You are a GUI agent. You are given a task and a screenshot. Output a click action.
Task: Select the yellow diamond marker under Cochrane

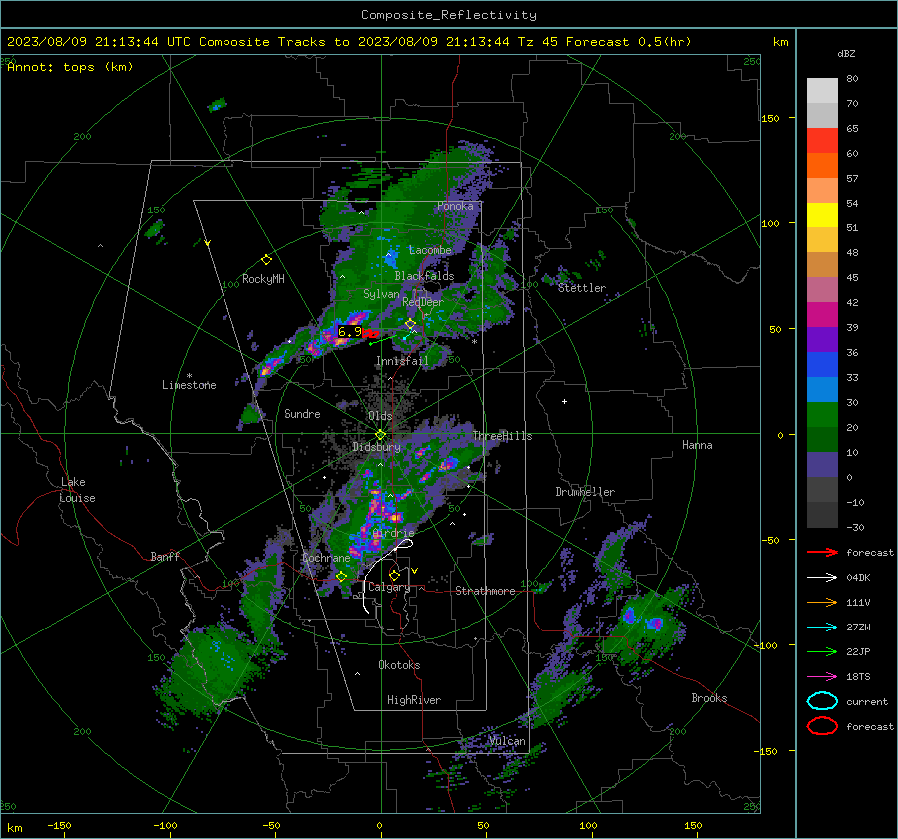pyautogui.click(x=341, y=577)
